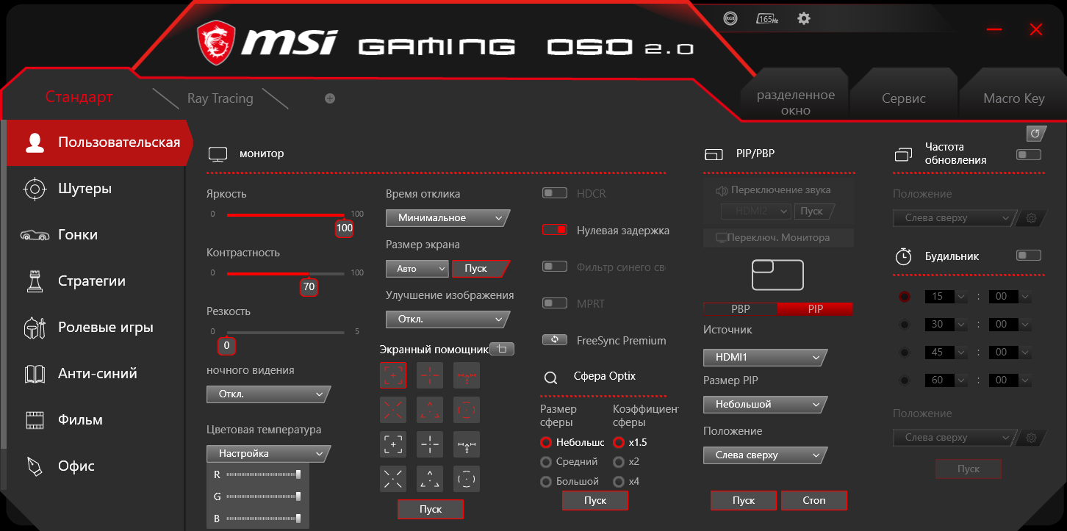
Task: Click the Резкость slider track
Action: (x=286, y=333)
